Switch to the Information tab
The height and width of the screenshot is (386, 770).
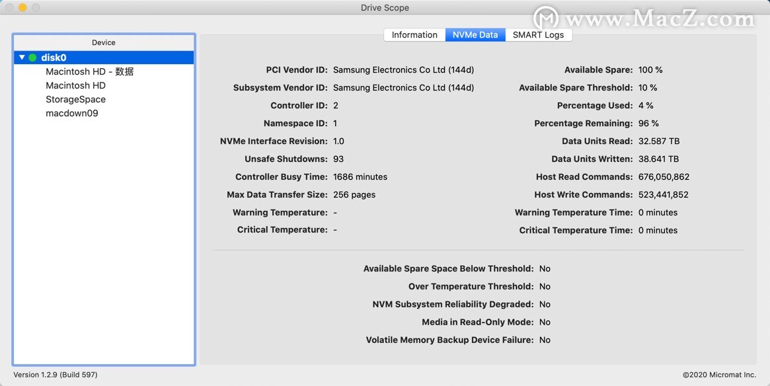tap(414, 35)
